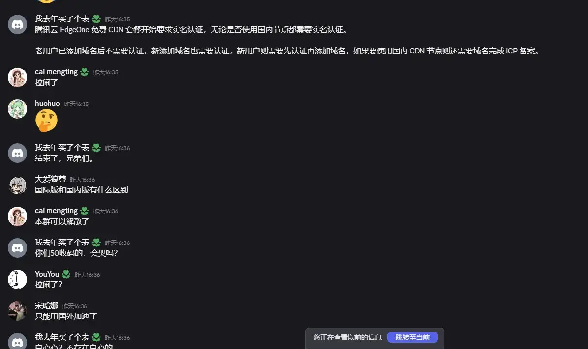
Task: Open the huohuo username
Action: click(48, 104)
